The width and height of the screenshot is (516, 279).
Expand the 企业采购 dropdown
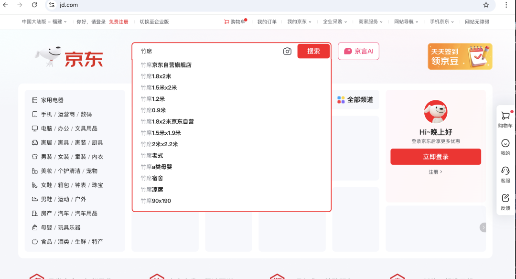(334, 21)
